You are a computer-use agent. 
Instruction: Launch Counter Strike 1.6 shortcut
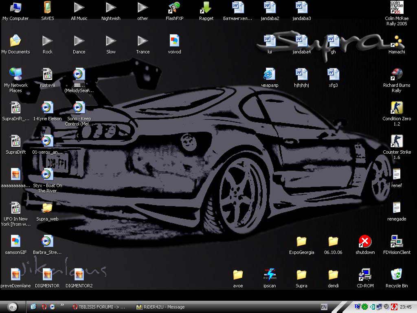point(396,141)
